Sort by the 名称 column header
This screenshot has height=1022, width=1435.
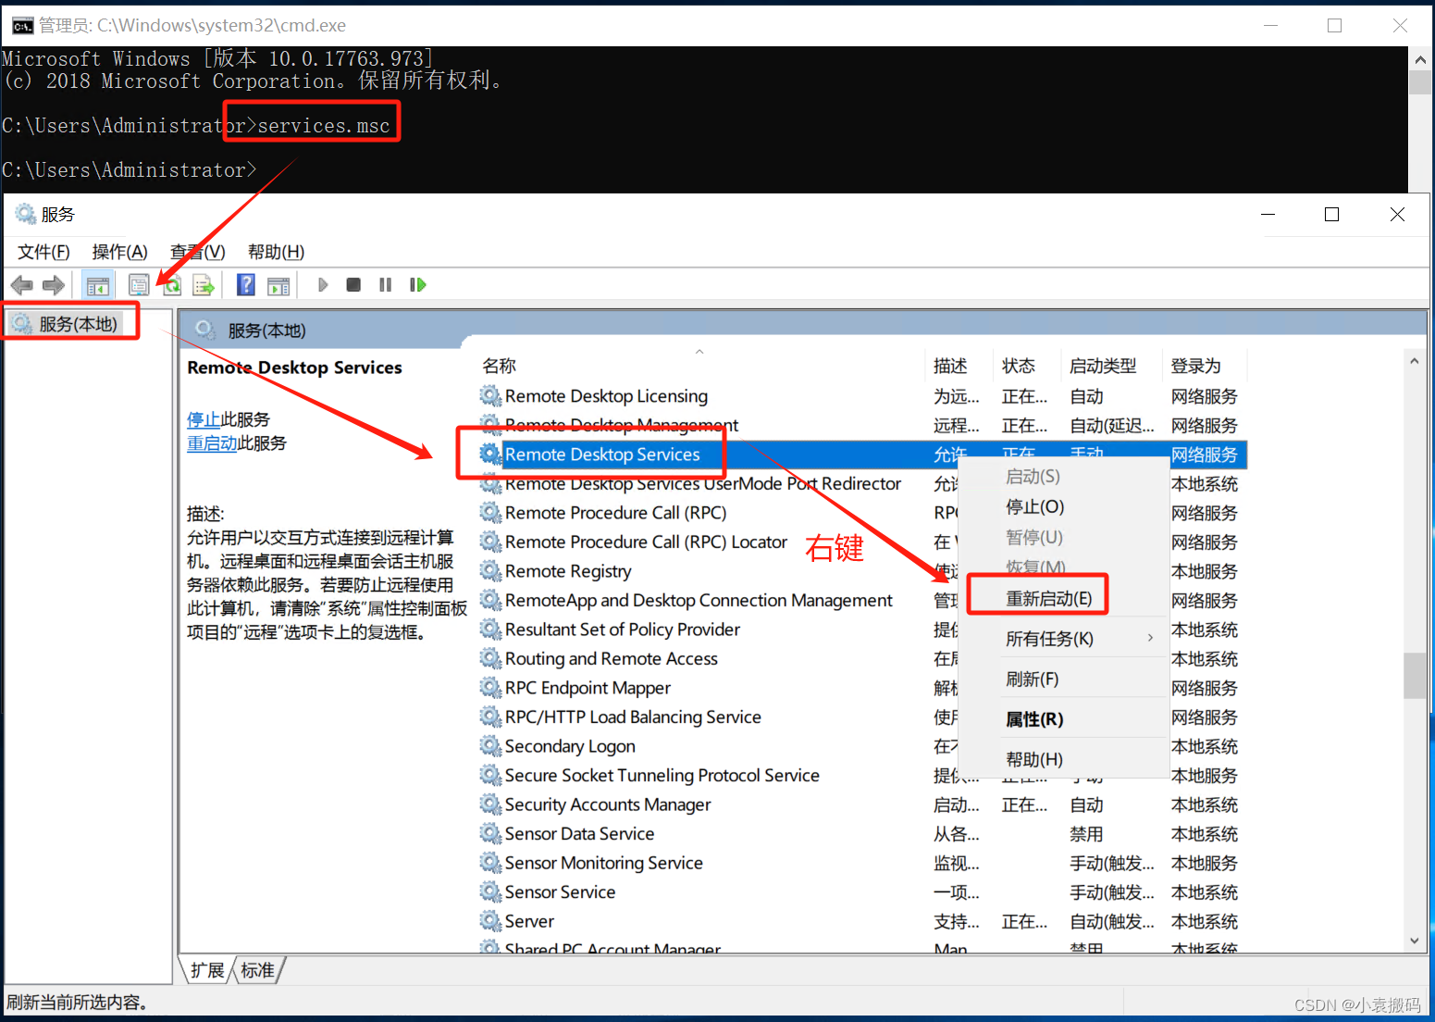pyautogui.click(x=700, y=366)
